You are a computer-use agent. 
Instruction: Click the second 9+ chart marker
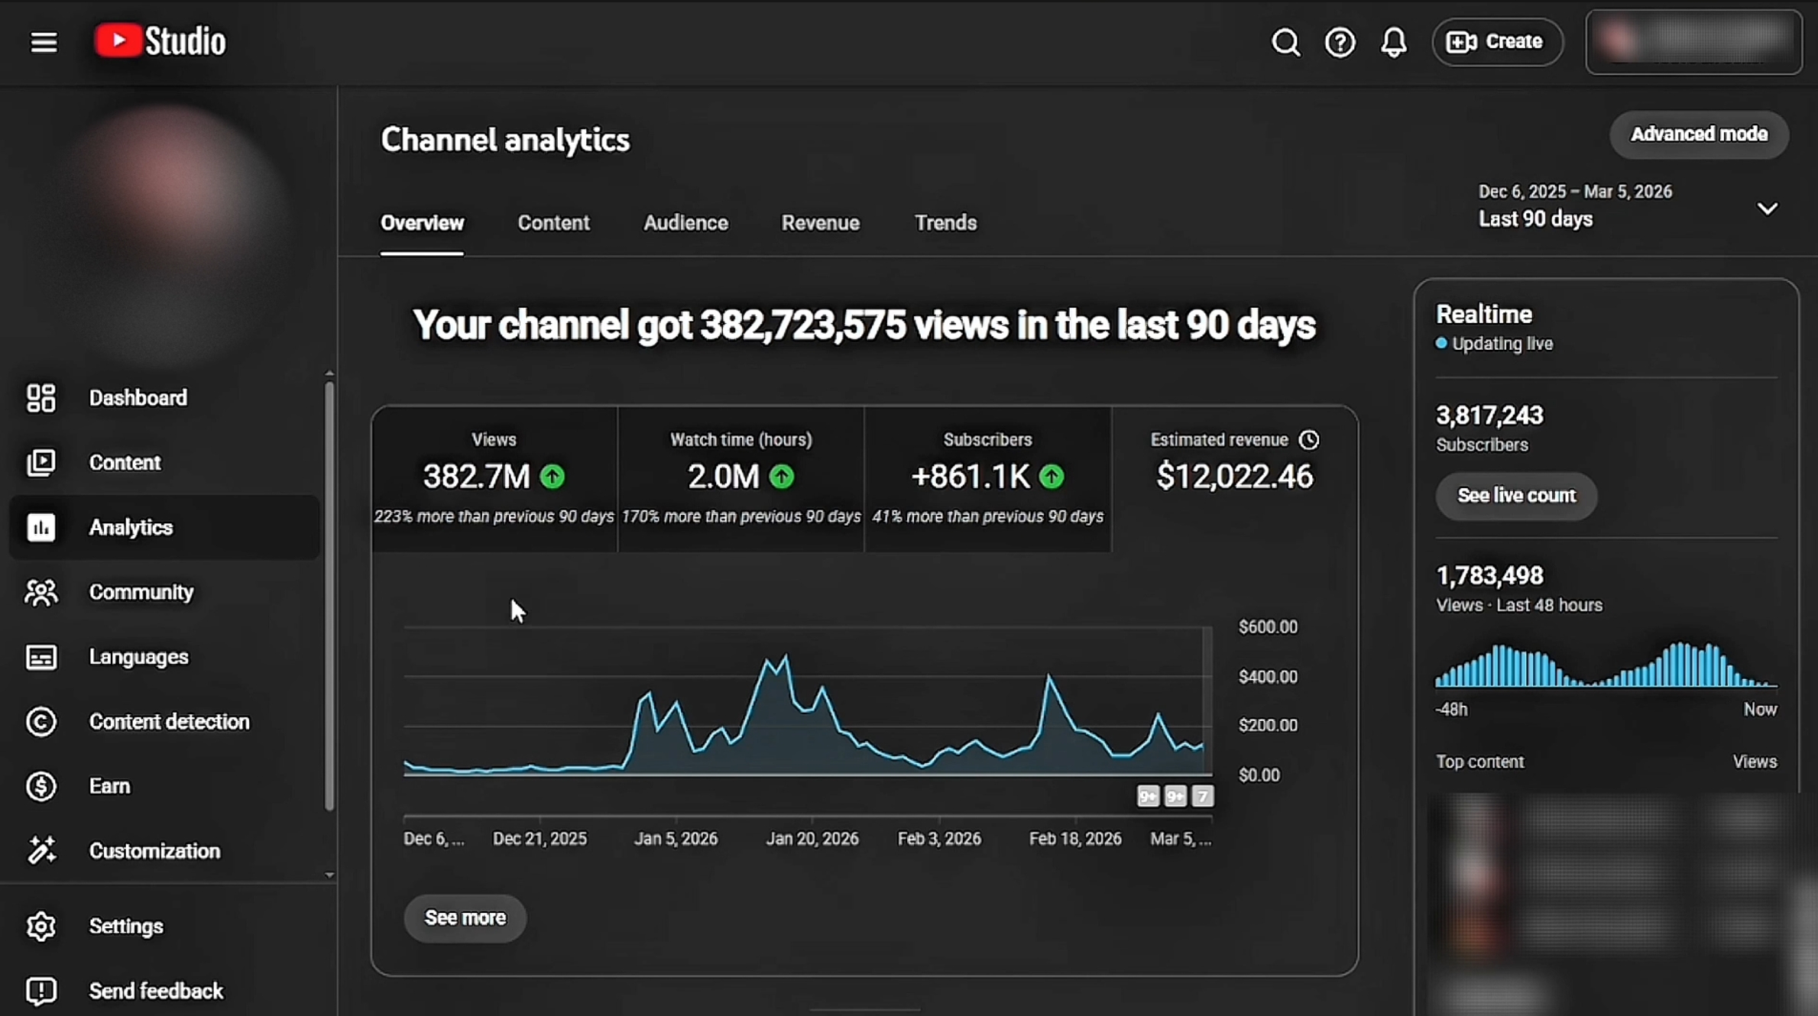tap(1175, 797)
